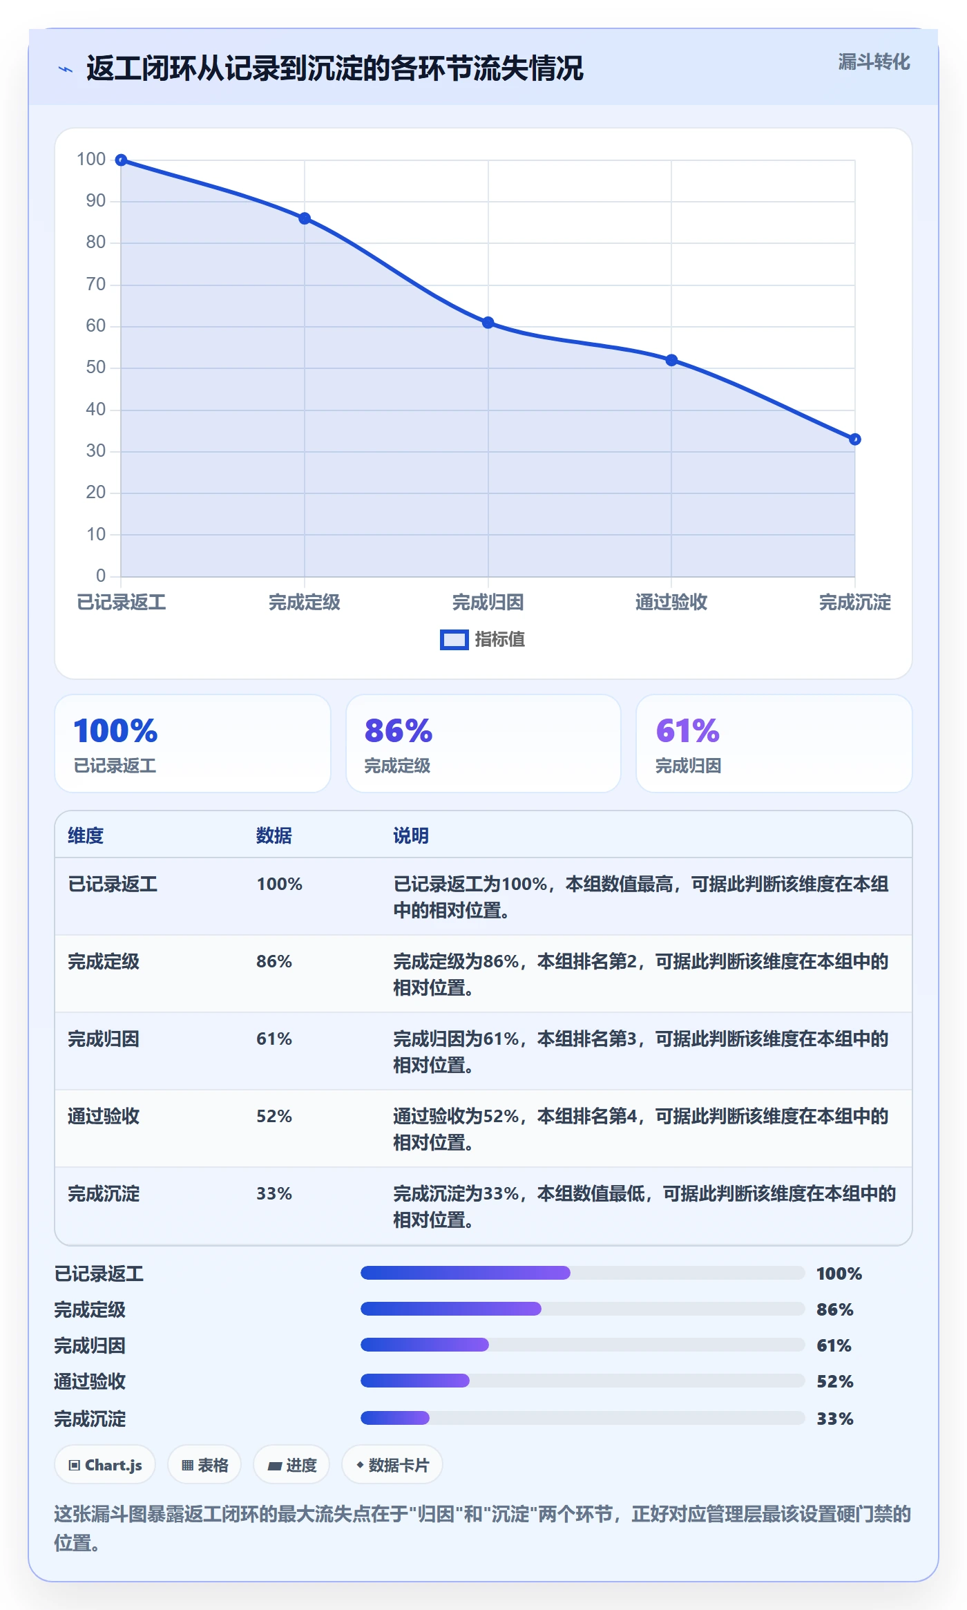Click the 86% cell in 完成定级 row
This screenshot has height=1610, width=967.
(x=274, y=961)
